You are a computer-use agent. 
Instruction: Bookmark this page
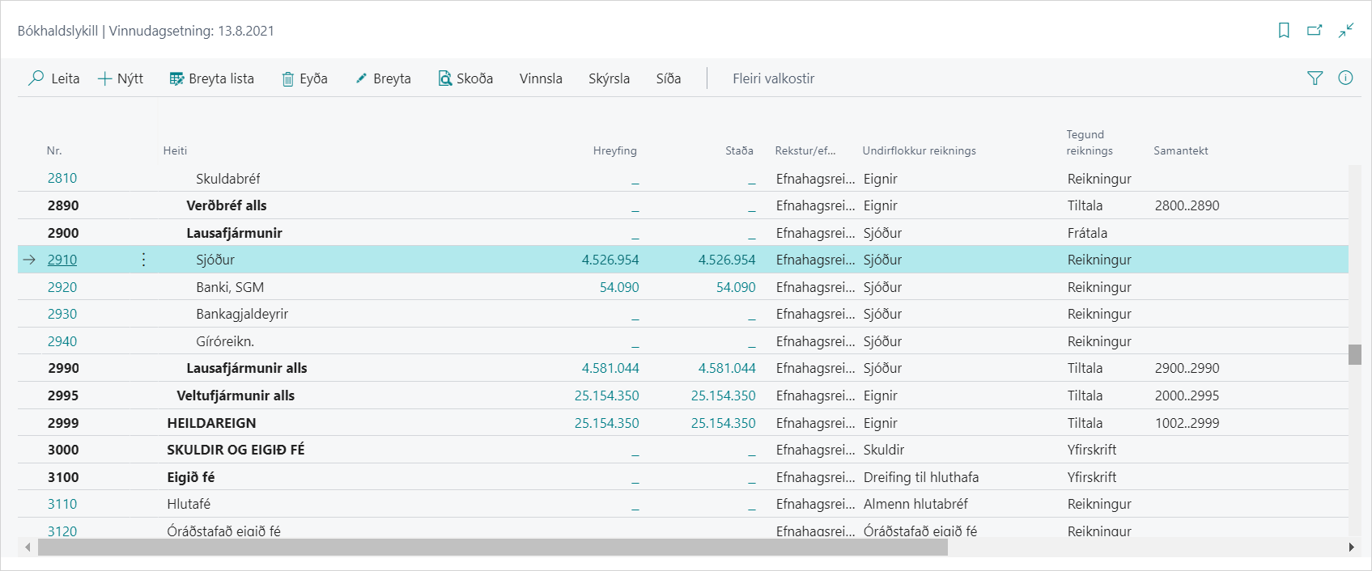[x=1284, y=31]
